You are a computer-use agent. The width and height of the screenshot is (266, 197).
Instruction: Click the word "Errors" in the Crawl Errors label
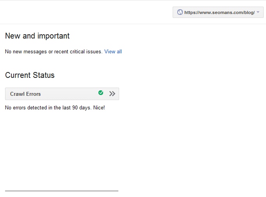coord(33,94)
